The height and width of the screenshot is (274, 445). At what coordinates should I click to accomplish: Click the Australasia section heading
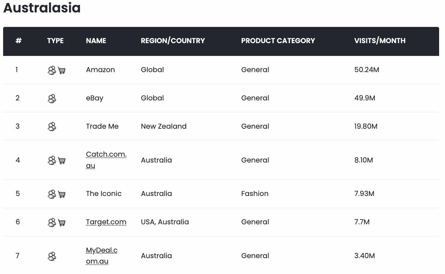click(x=42, y=8)
